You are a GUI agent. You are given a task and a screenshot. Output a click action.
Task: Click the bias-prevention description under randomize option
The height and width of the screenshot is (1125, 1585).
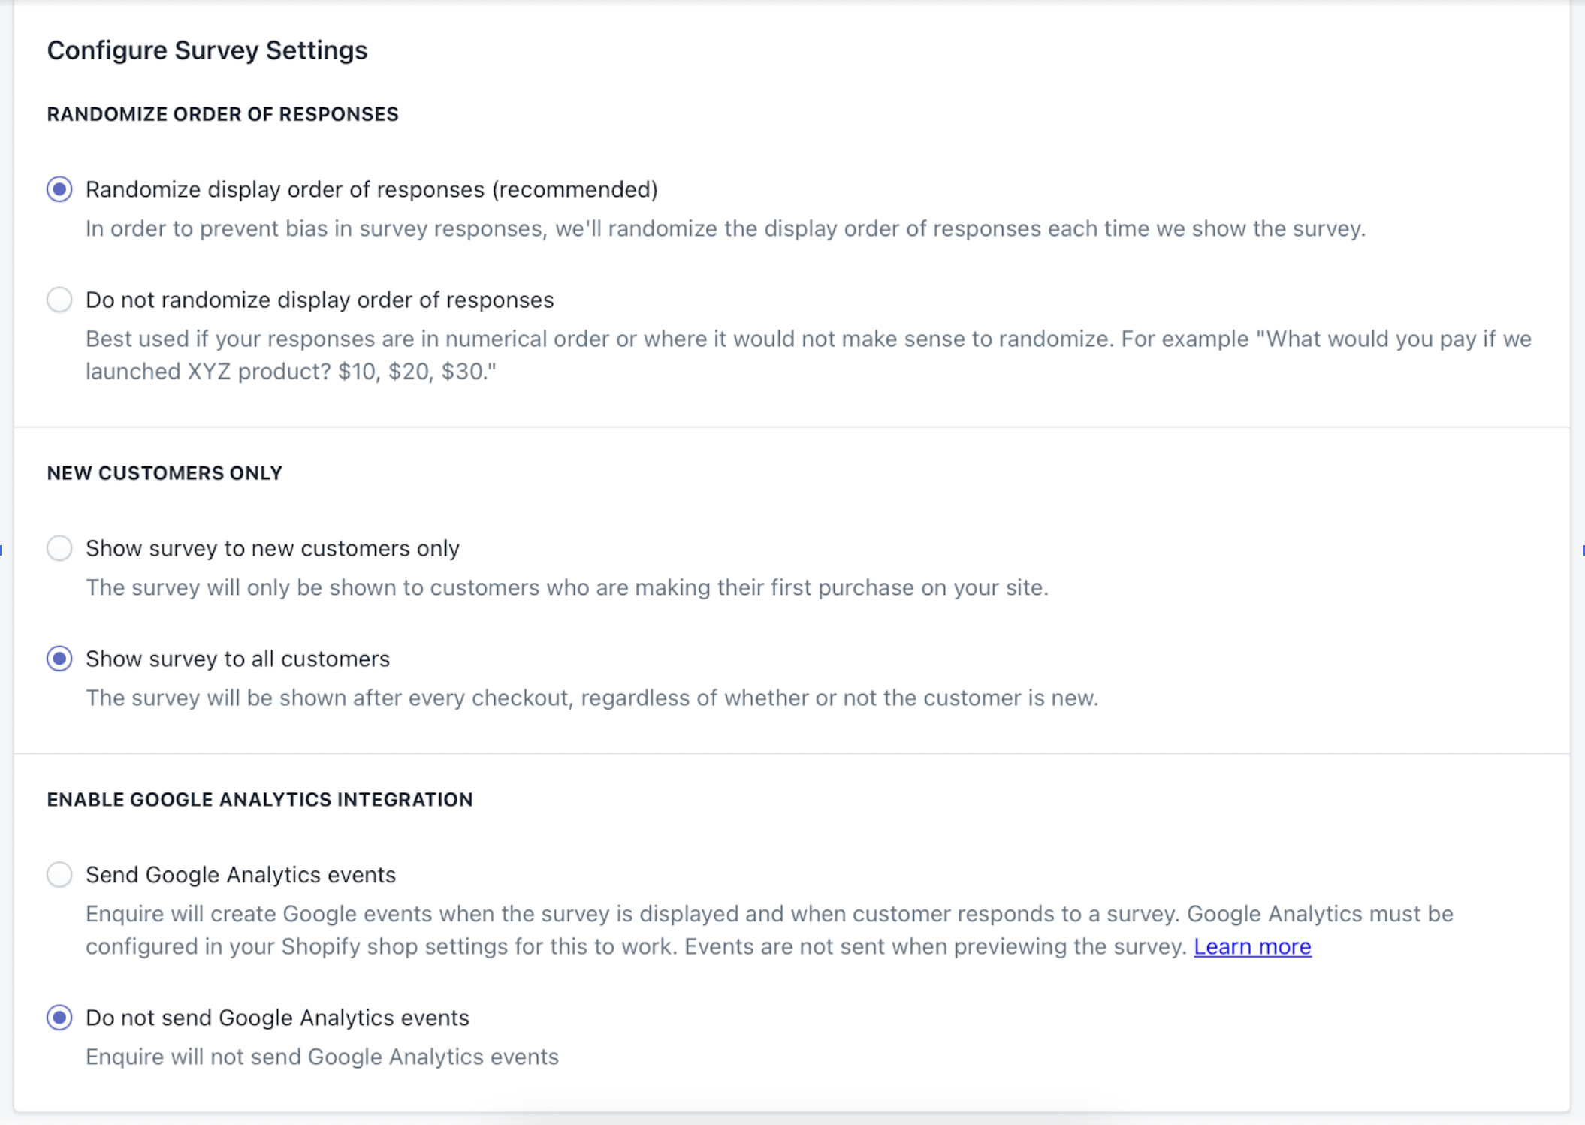tap(725, 229)
